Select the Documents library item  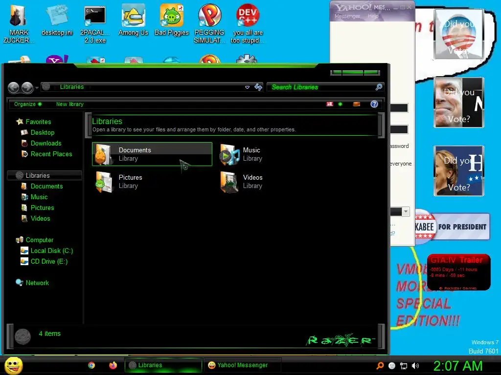[x=152, y=154]
